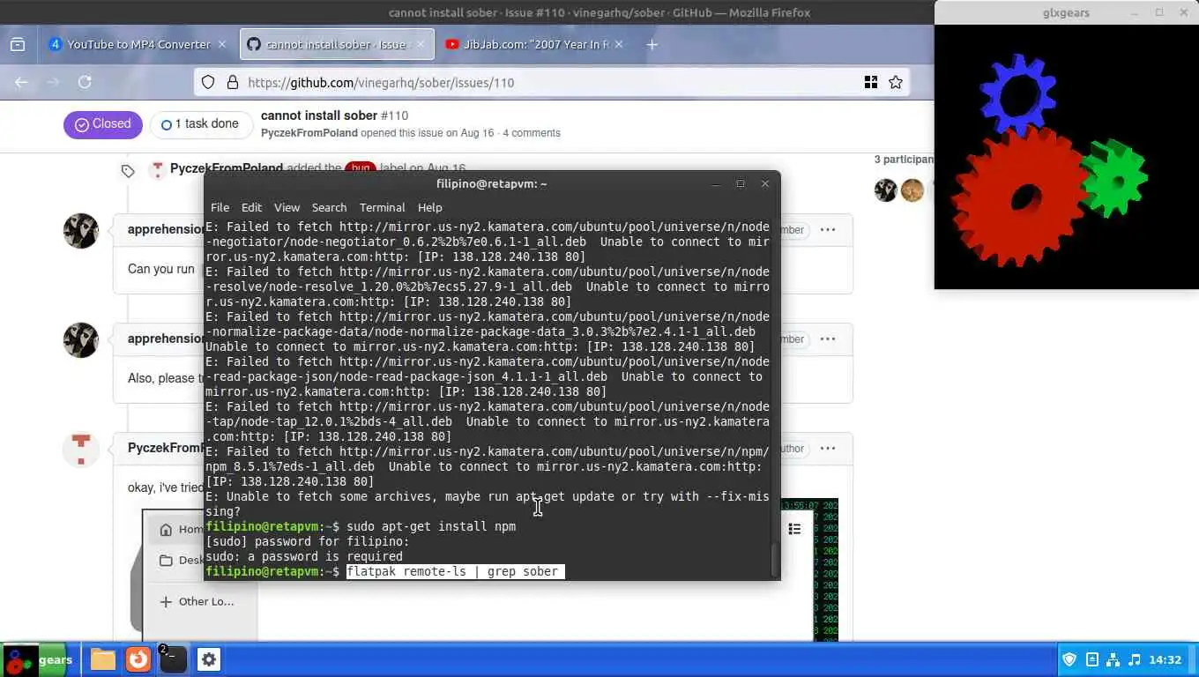Image resolution: width=1199 pixels, height=677 pixels.
Task: Click the flatpak remote-ls command line
Action: 455,571
